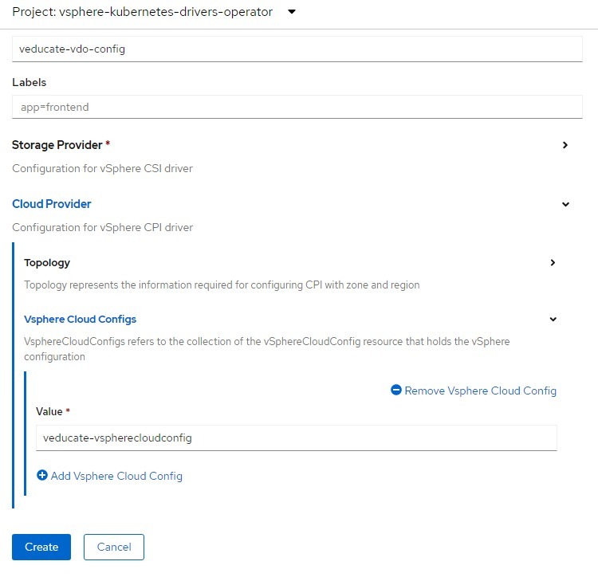
Task: Click Add Vsphere Cloud Config link text
Action: [x=116, y=476]
